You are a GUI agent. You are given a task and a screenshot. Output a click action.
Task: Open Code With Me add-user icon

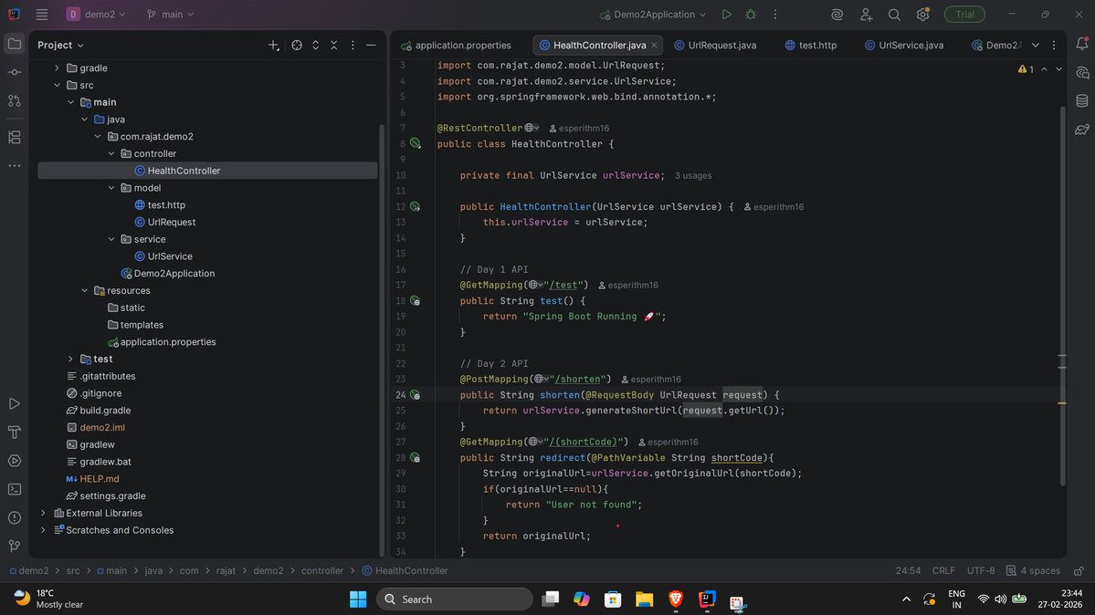(x=866, y=14)
